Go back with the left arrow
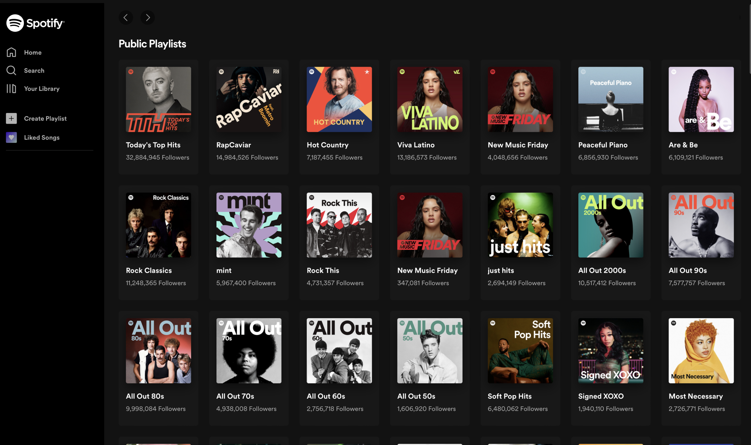The height and width of the screenshot is (445, 751). click(x=126, y=18)
